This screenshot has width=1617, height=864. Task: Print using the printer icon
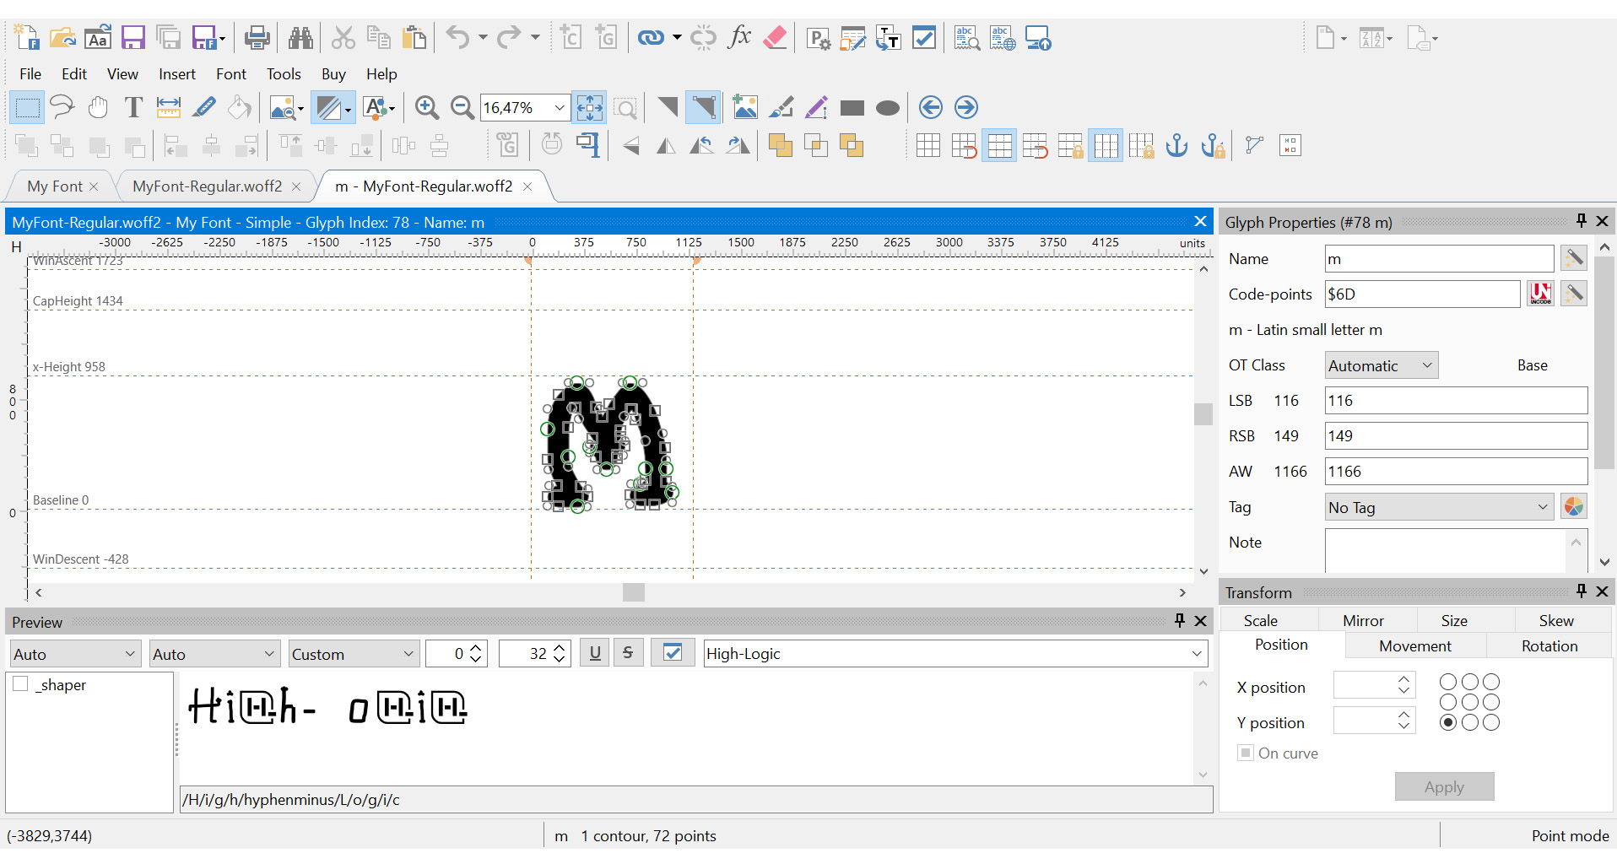(257, 38)
